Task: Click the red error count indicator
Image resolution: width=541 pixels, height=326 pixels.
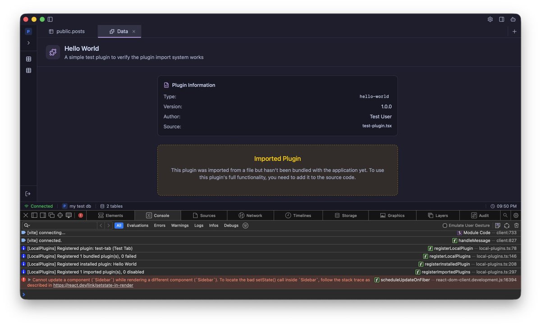Action: click(81, 215)
